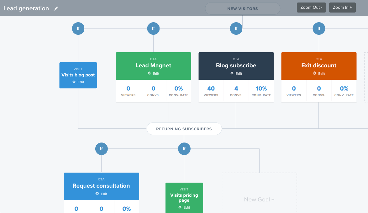Click Blog subscribe 10% conversion rate
Image resolution: width=368 pixels, height=213 pixels.
point(261,89)
